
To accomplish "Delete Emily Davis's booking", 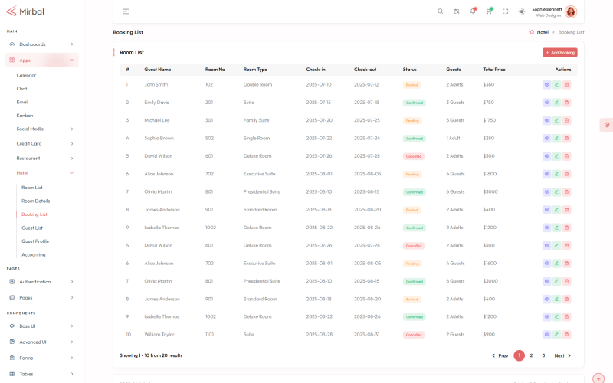I will (x=566, y=102).
